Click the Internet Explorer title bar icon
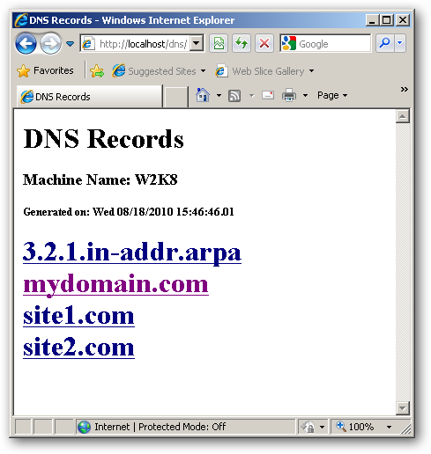 (x=21, y=20)
